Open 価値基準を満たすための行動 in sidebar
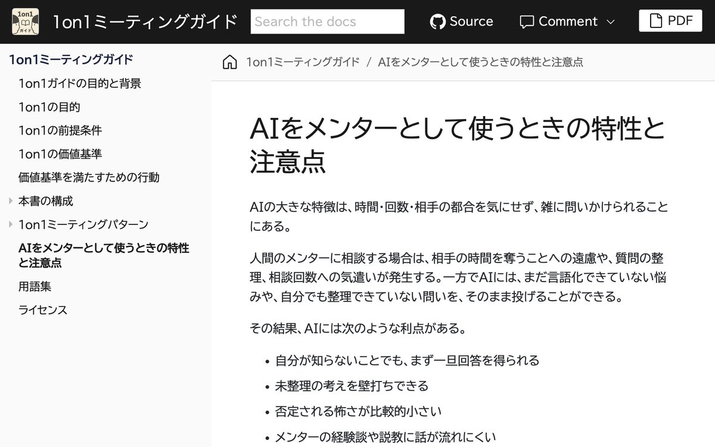 [x=89, y=177]
